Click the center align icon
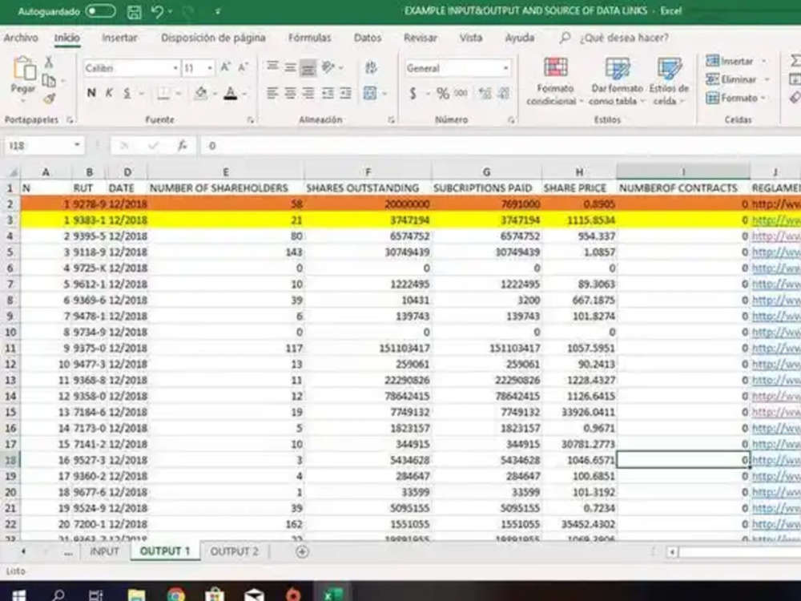Screen dimensions: 801x601 click(290, 93)
